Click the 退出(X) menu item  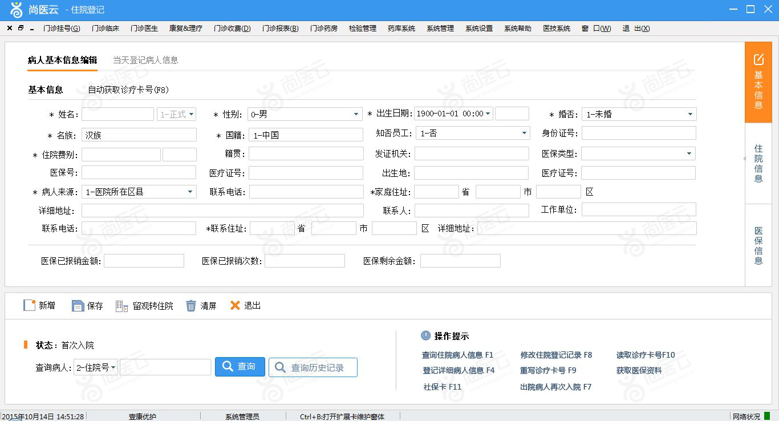(x=636, y=29)
